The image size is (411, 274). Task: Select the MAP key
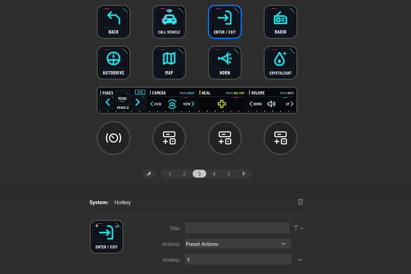(x=169, y=63)
